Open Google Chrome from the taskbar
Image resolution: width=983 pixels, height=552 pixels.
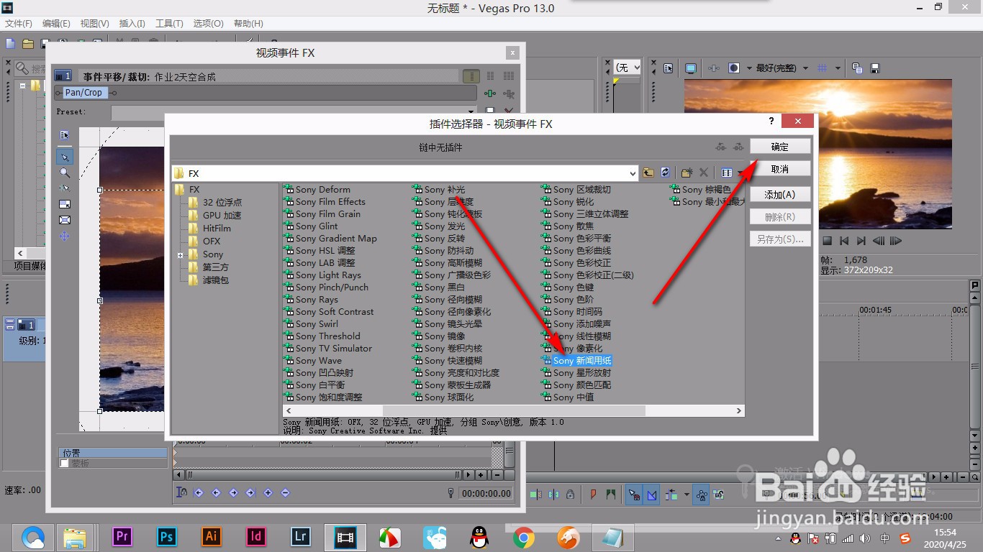523,537
